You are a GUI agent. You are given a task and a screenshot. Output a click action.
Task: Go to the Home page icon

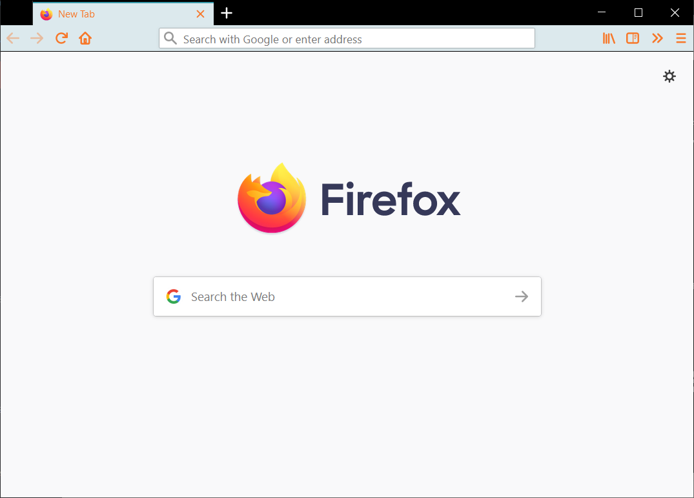85,38
